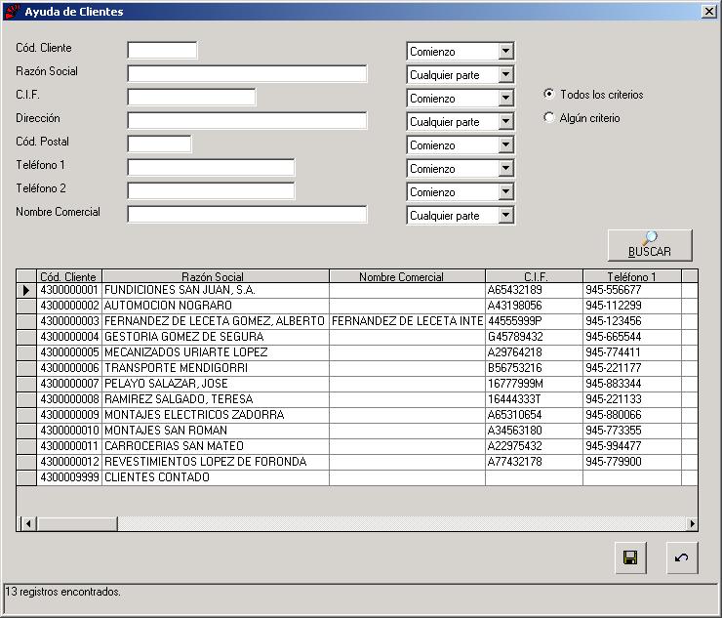Click the Nombre Comercial column header
The height and width of the screenshot is (618, 722).
coord(407,276)
